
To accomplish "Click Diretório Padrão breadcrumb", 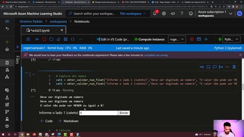I will [x=31, y=21].
